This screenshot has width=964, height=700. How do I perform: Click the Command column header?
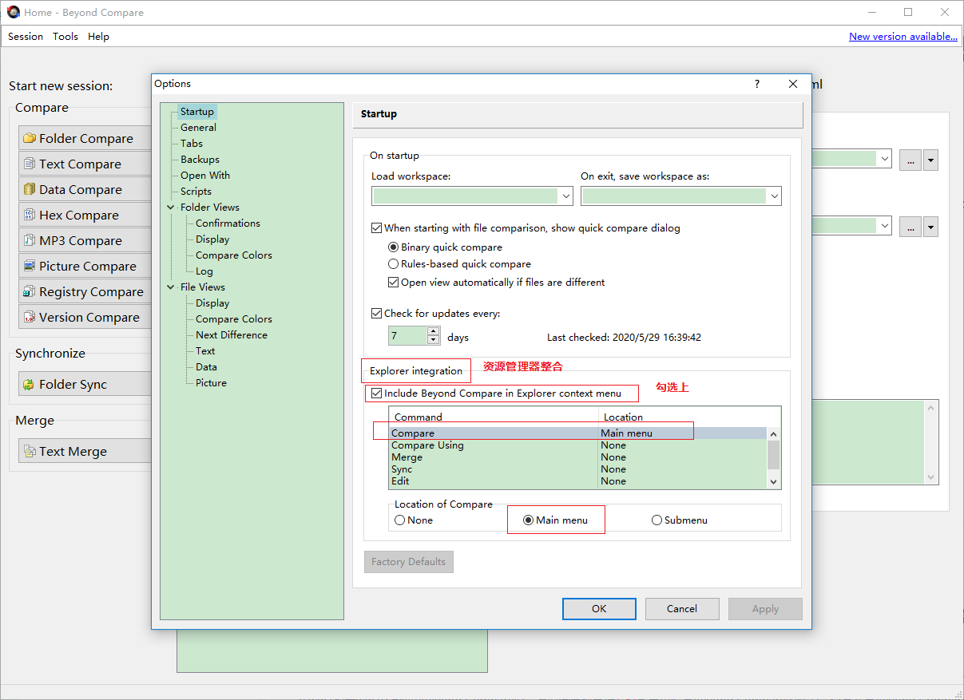494,417
